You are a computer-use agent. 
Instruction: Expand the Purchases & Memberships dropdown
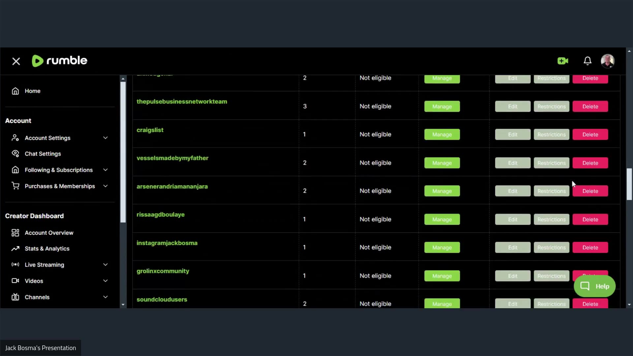105,186
